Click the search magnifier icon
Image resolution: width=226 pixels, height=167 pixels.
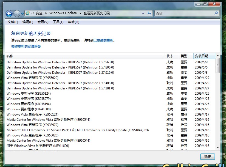(216, 13)
